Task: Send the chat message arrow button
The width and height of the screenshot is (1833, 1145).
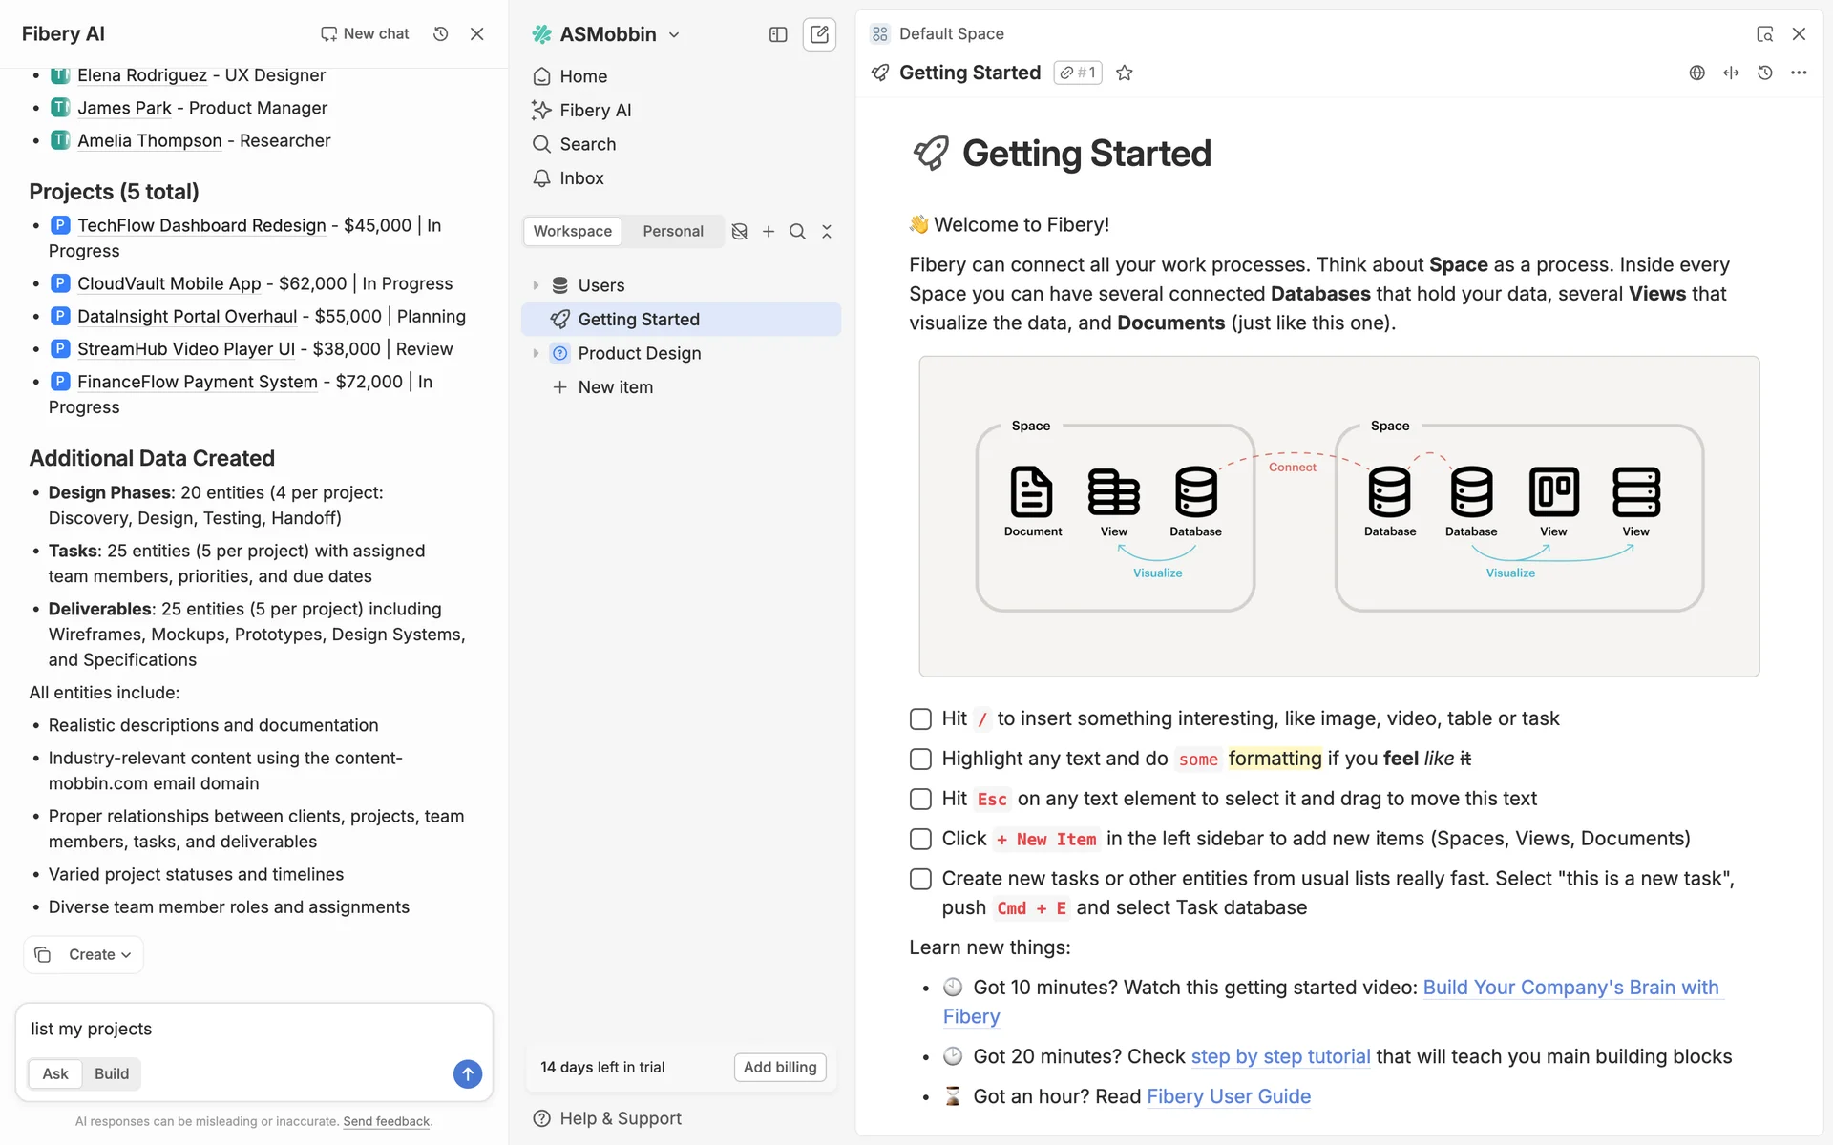Action: (467, 1073)
